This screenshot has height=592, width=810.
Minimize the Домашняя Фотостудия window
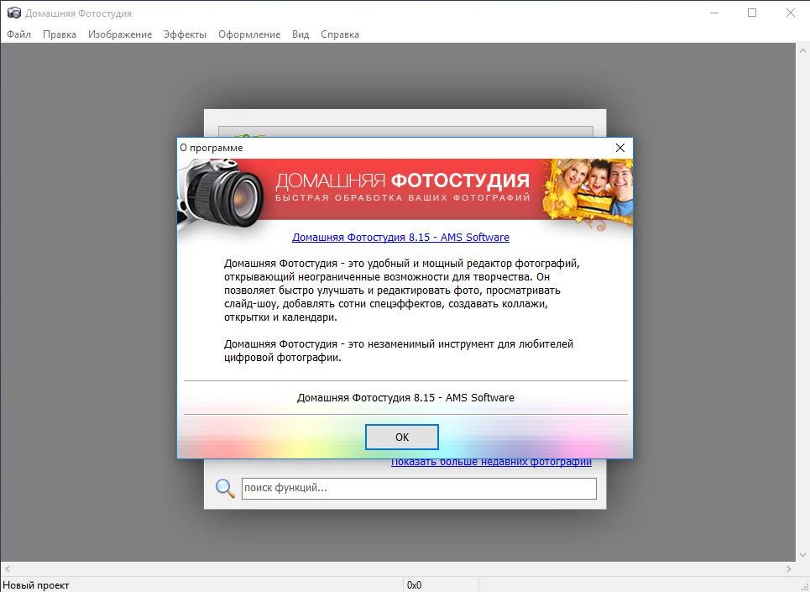coord(714,13)
